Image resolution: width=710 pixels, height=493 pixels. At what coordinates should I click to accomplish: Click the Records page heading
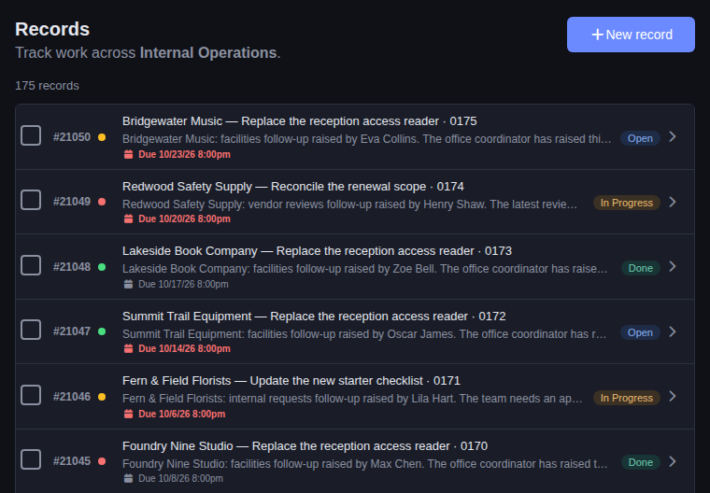pyautogui.click(x=52, y=29)
